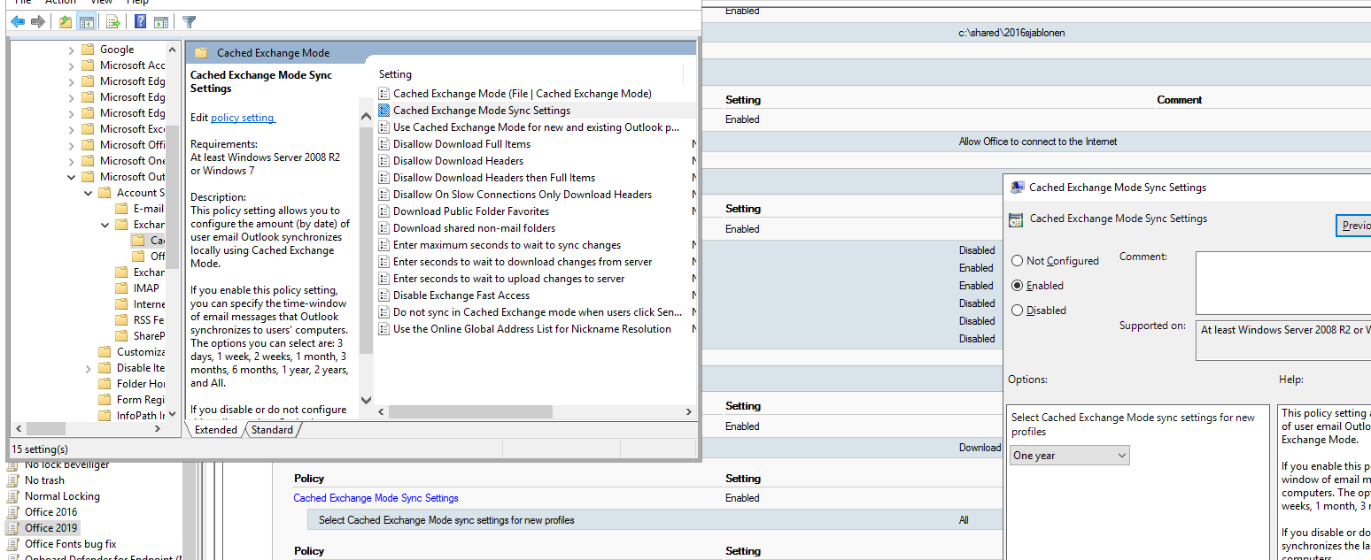The width and height of the screenshot is (1371, 560).
Task: Select Cached Exchange Mode (File | Cached Exchange Mode)
Action: [523, 94]
